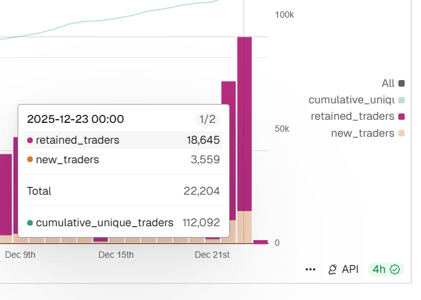Toggle cumulative_uniq series in legend
This screenshot has width=421, height=300.
pyautogui.click(x=356, y=100)
